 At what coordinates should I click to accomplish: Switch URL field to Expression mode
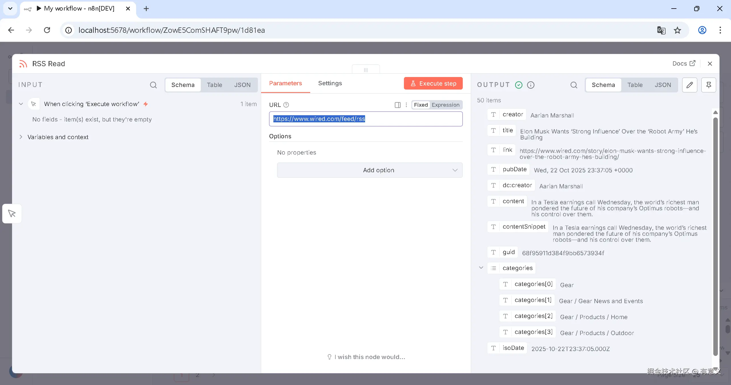click(x=445, y=105)
